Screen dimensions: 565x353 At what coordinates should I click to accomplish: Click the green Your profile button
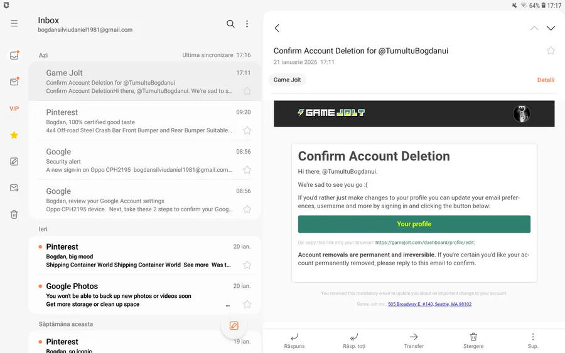414,224
